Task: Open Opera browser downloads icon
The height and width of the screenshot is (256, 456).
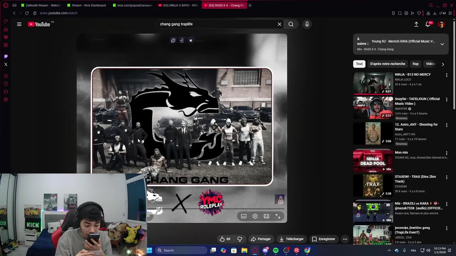Action: (435, 13)
